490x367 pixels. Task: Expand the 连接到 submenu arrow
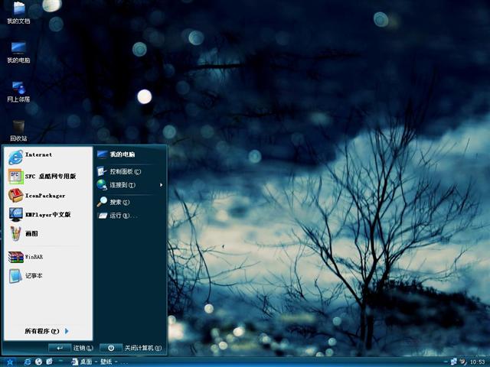click(x=162, y=185)
